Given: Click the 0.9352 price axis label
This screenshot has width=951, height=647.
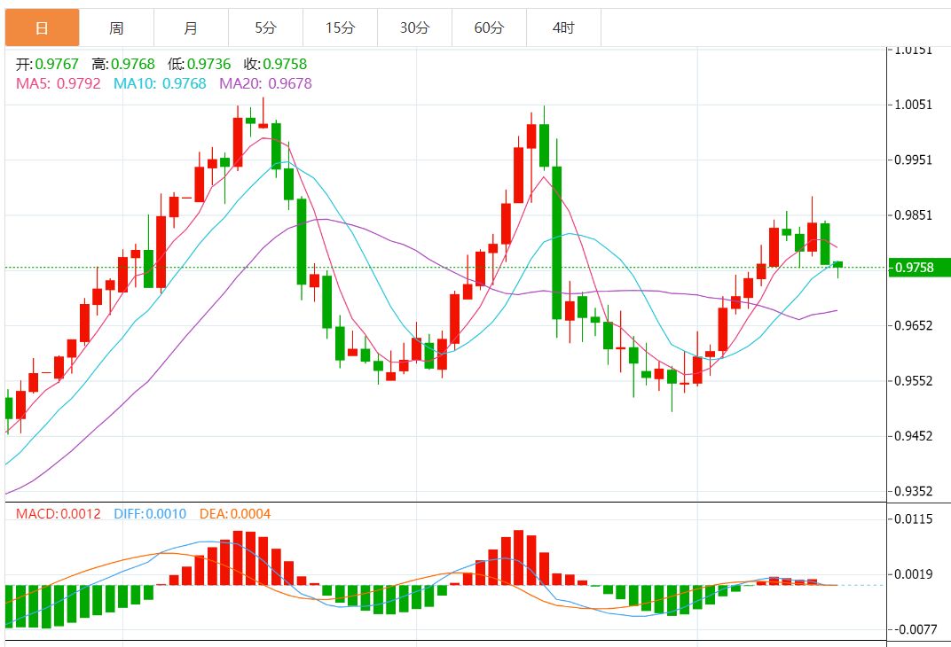Looking at the screenshot, I should tap(914, 491).
